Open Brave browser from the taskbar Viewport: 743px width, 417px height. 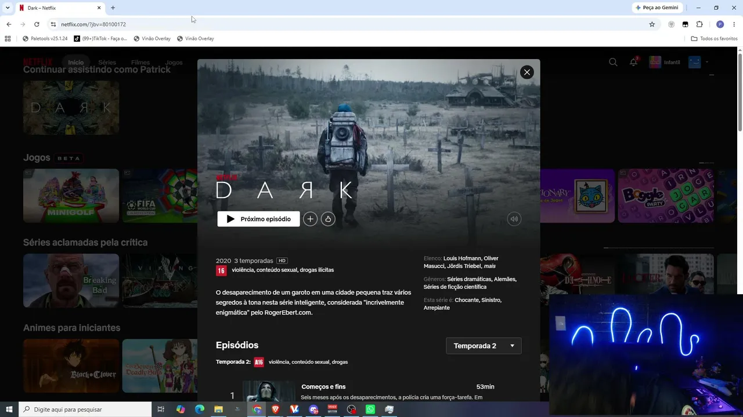click(276, 409)
